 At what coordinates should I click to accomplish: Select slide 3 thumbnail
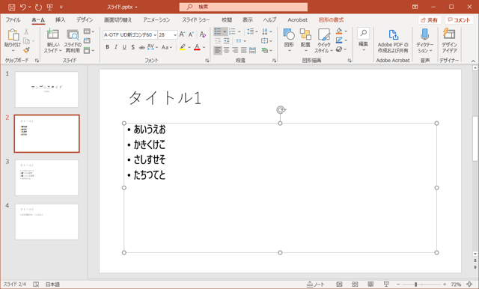[46, 177]
